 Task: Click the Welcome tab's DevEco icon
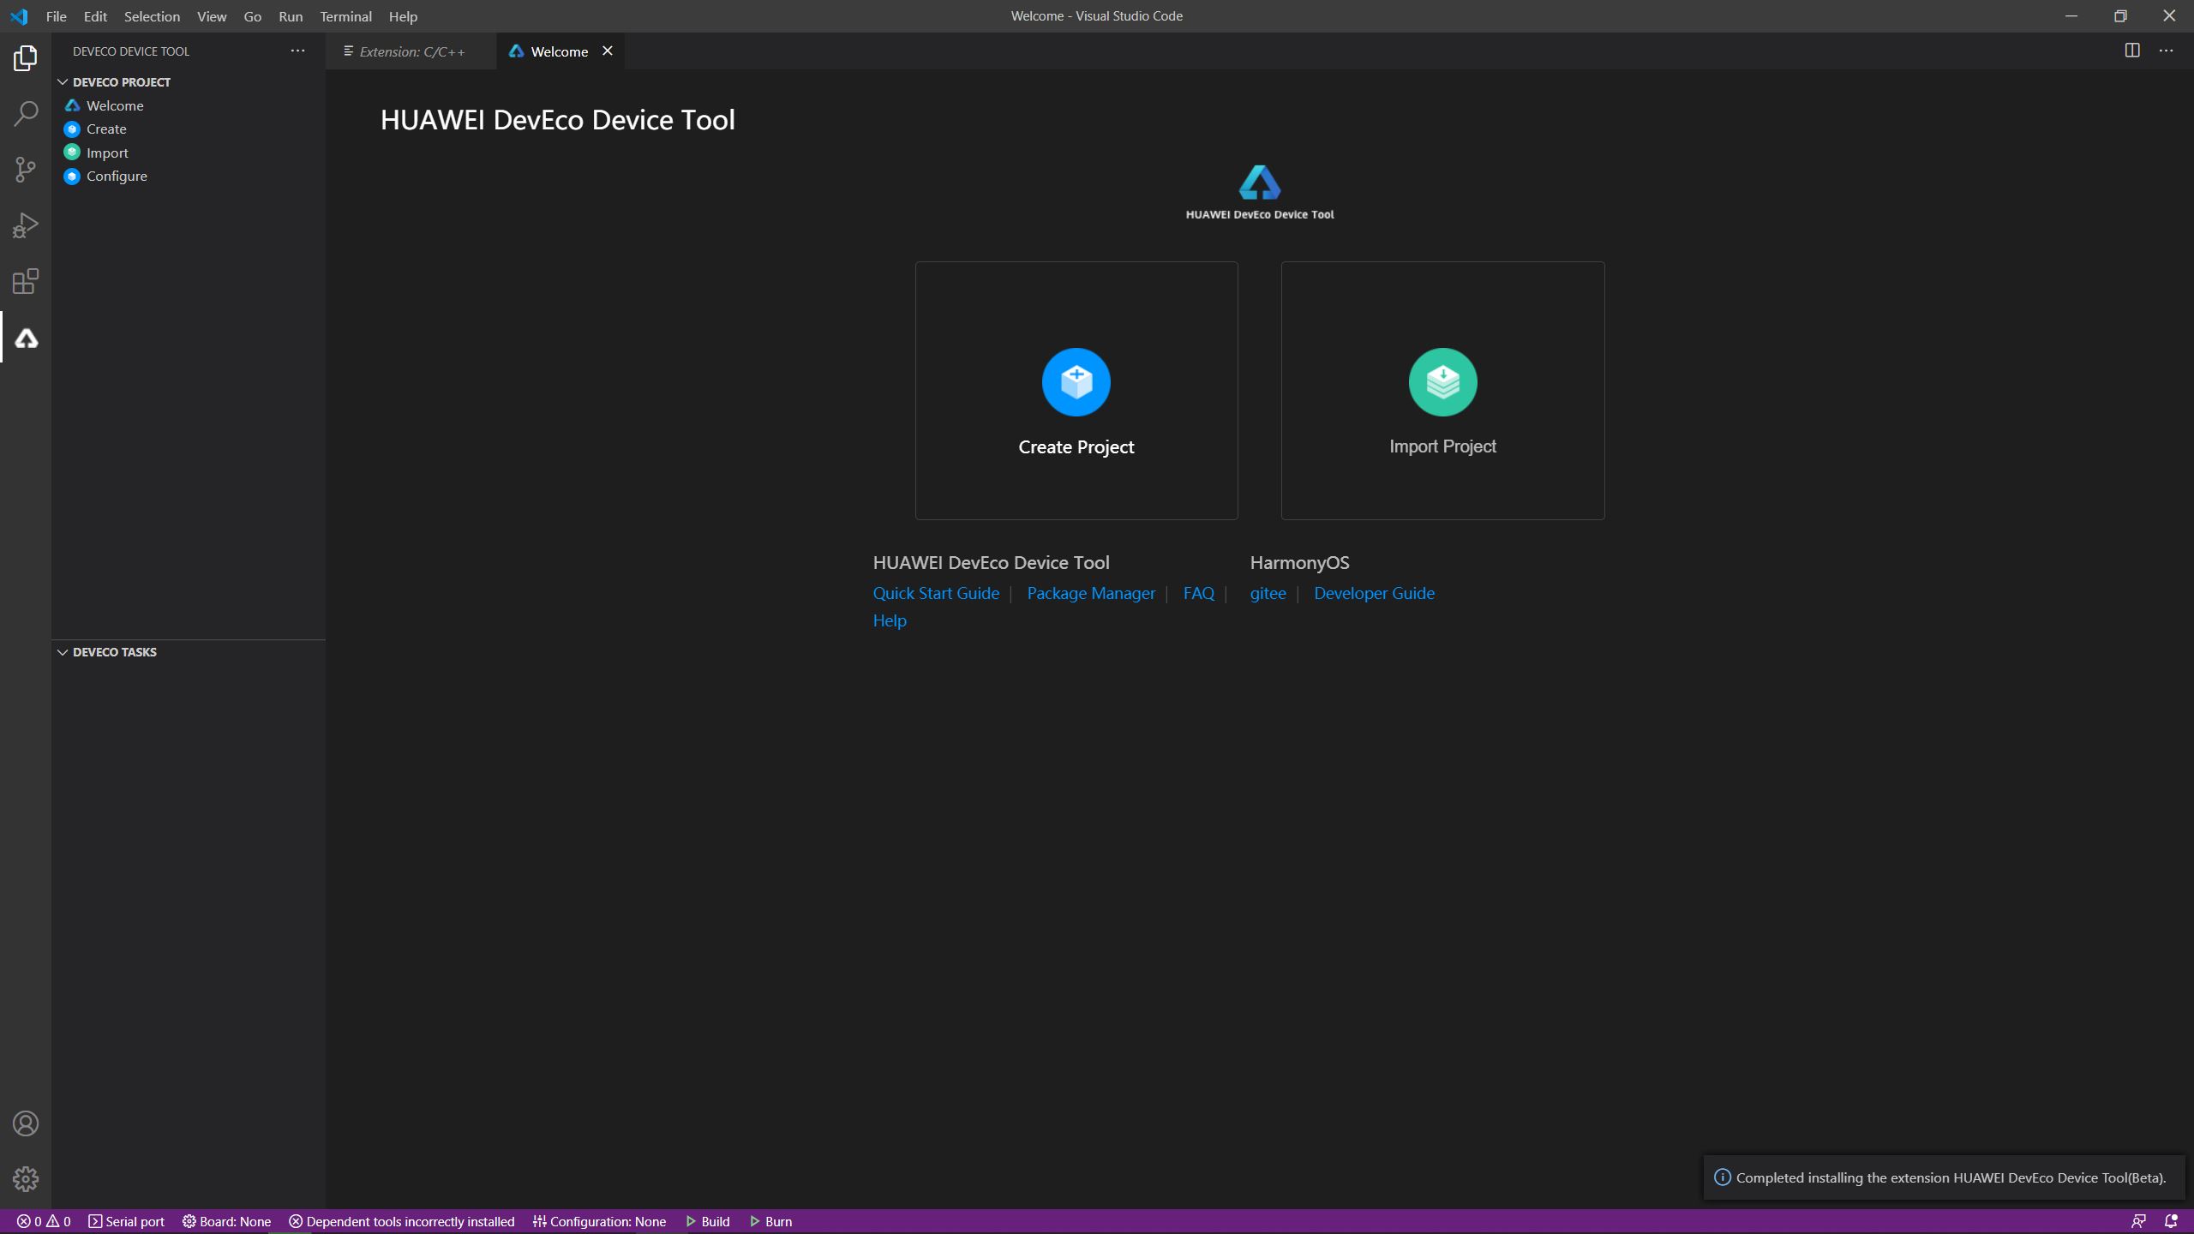516,51
